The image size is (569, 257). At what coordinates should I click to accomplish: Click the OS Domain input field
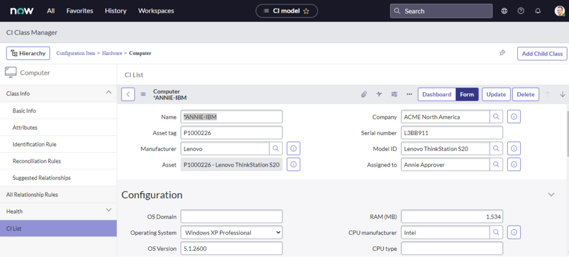pyautogui.click(x=231, y=217)
